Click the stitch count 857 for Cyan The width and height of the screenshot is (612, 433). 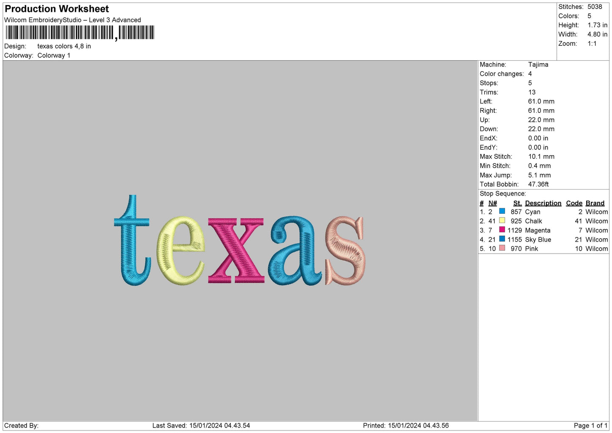pos(516,212)
